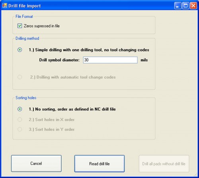199x178 pixels.
Task: Click the Cancel button
Action: 36,164
